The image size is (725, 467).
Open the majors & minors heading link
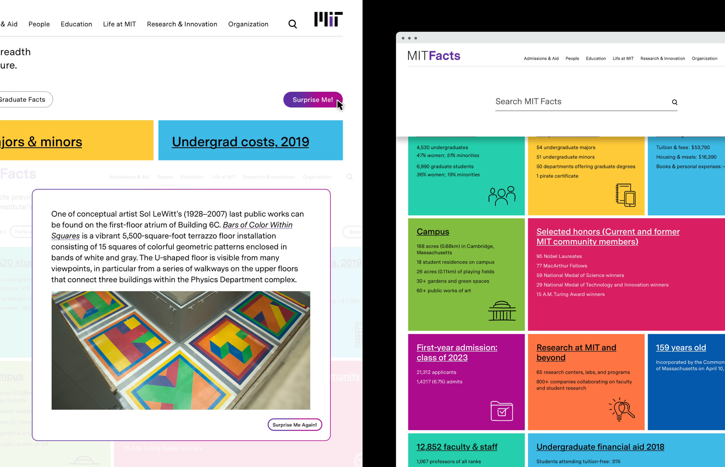(x=41, y=142)
